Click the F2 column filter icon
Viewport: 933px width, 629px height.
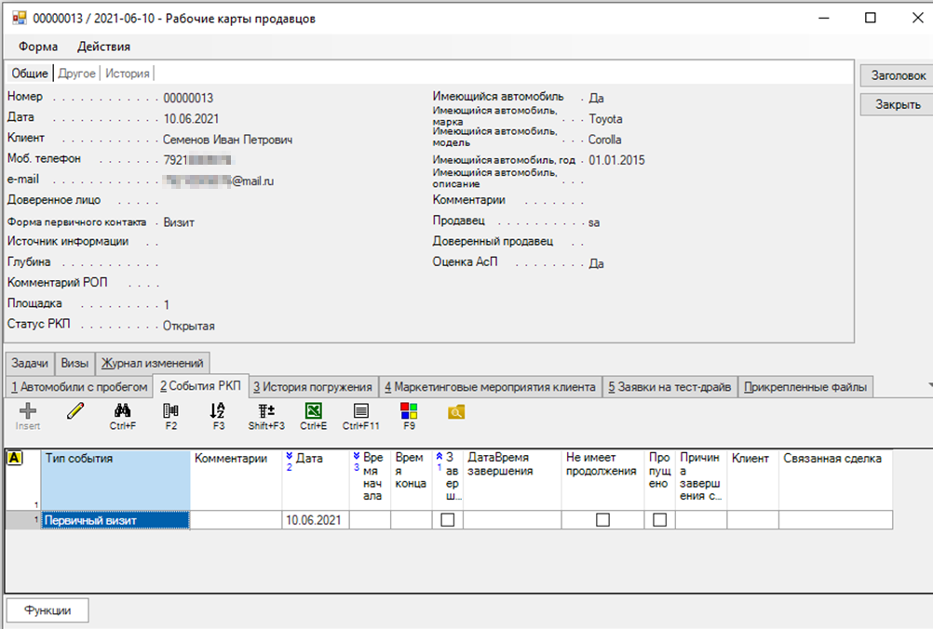pos(170,410)
